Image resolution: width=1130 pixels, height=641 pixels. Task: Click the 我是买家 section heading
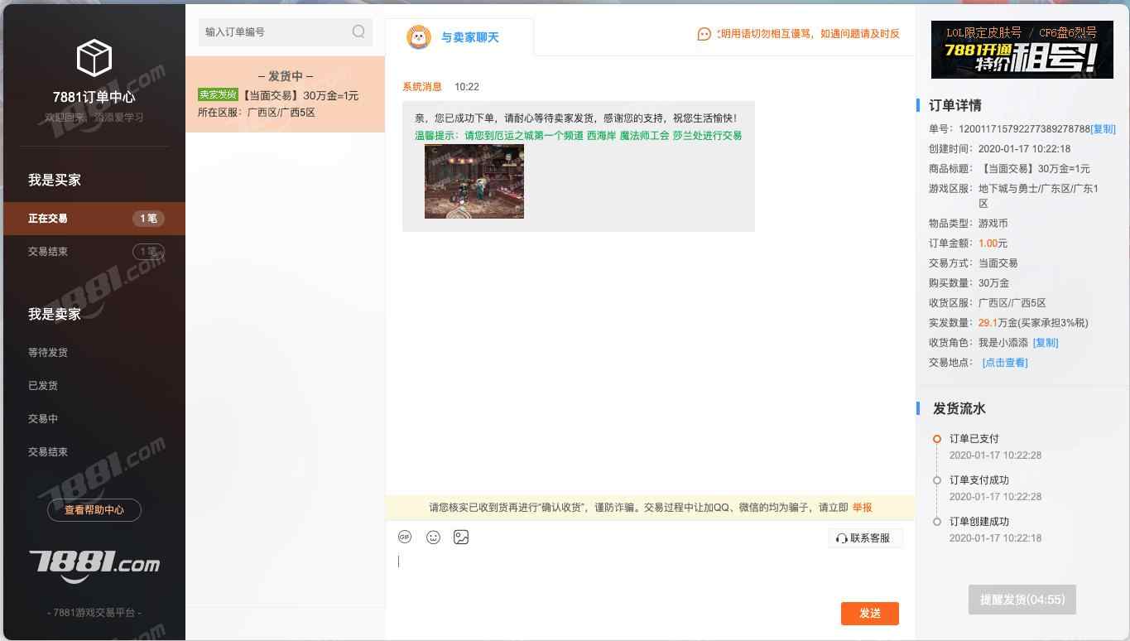click(55, 181)
